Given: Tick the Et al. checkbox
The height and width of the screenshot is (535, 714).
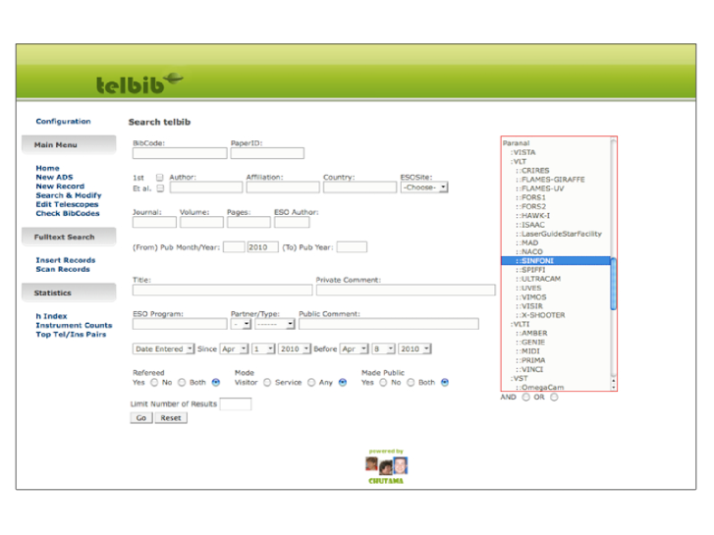Looking at the screenshot, I should pos(160,188).
